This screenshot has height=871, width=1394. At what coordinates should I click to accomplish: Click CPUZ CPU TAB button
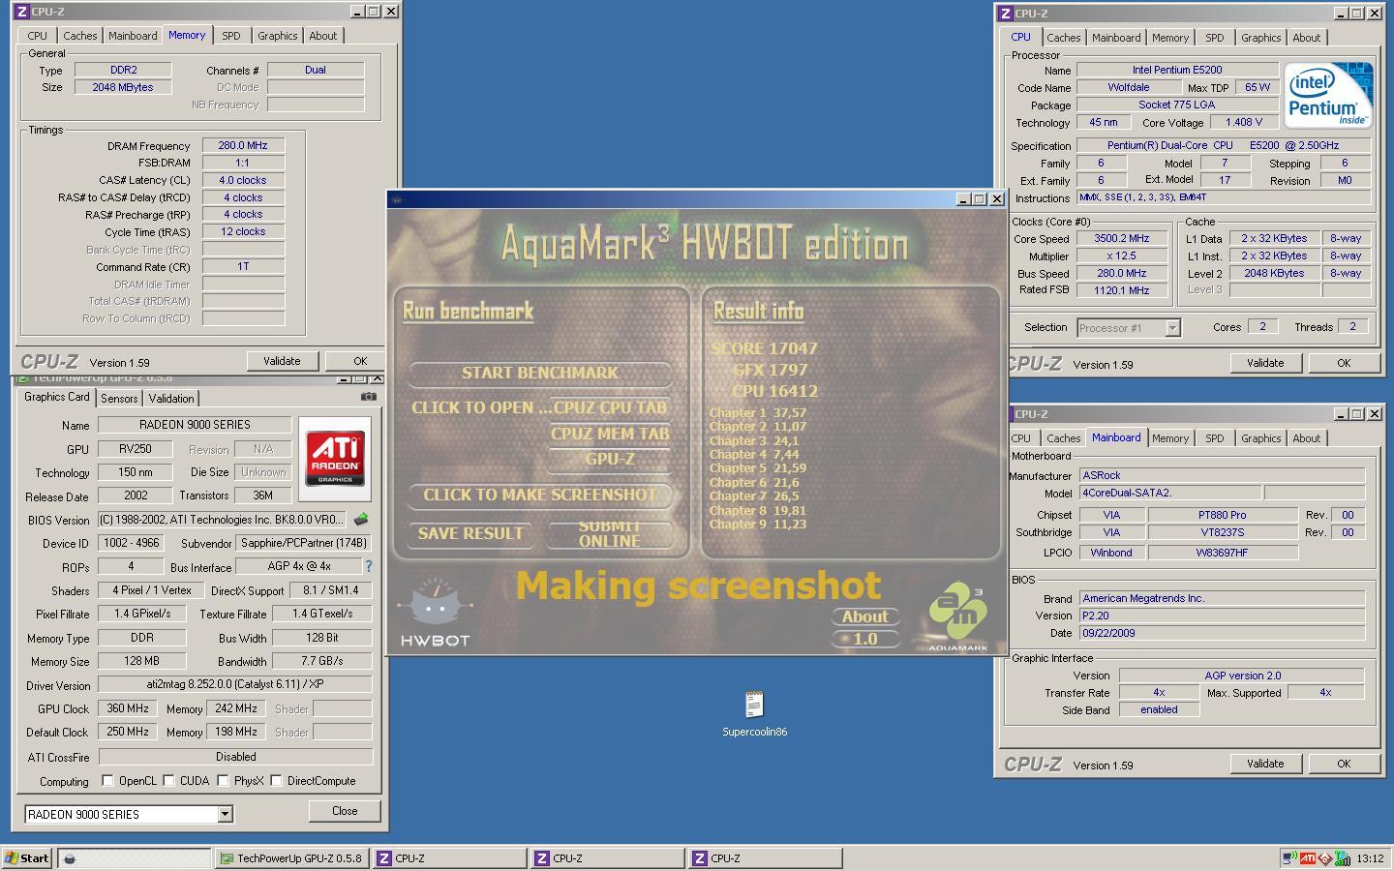[610, 407]
